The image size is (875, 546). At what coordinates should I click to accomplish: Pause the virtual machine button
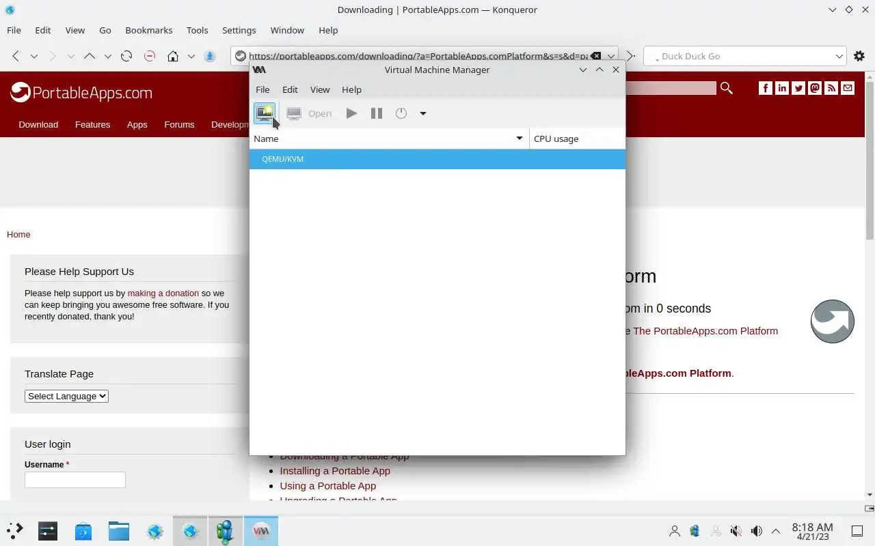[x=376, y=113]
